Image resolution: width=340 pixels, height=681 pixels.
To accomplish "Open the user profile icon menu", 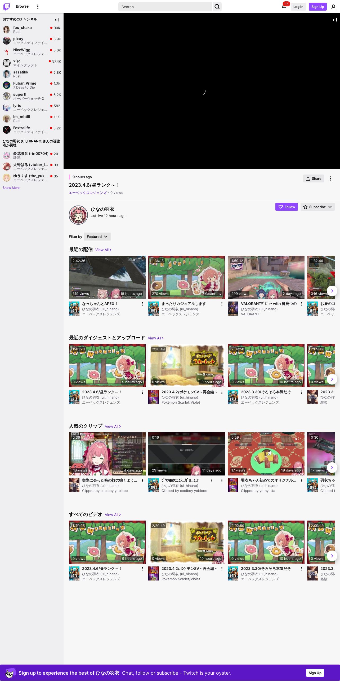I will [333, 7].
